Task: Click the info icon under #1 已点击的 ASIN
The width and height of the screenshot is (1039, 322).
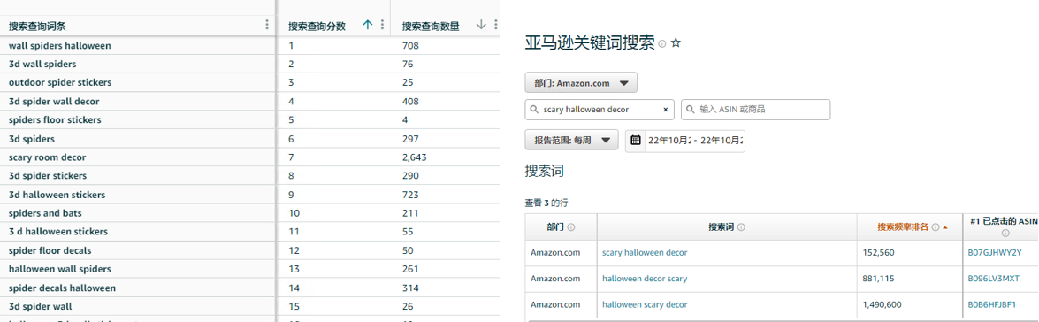Action: click(x=1005, y=234)
